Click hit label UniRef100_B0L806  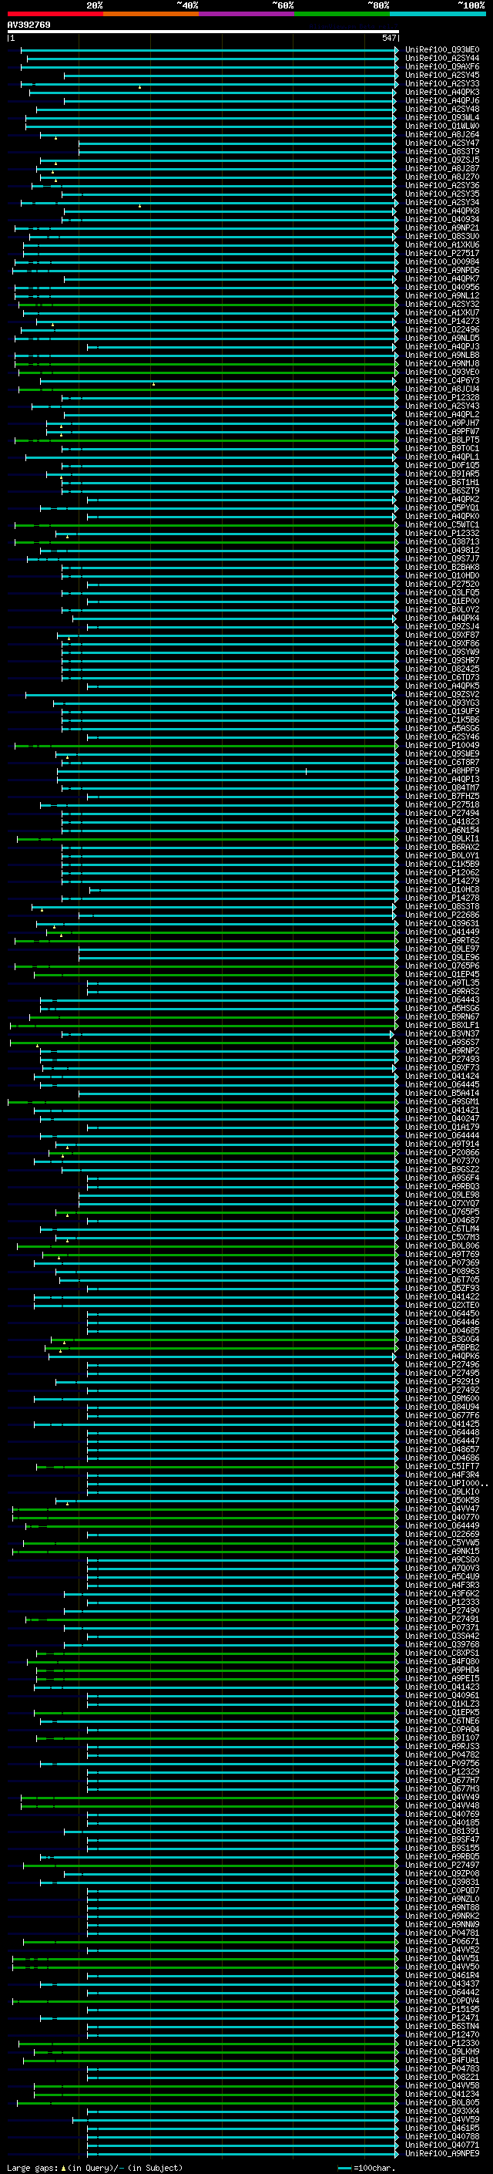(x=441, y=1246)
